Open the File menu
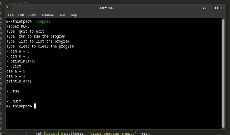Screen dimensions: 230x135 point(11,15)
